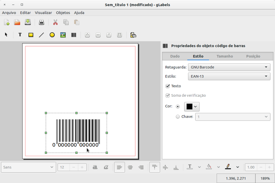This screenshot has width=275, height=183.
Task: Create a new label document icon
Action: (7, 22)
